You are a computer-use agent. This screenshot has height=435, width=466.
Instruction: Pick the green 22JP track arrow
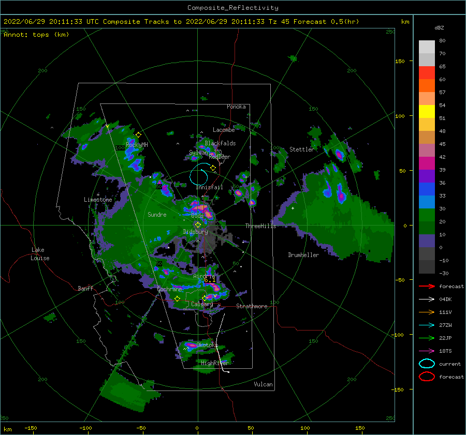427,338
